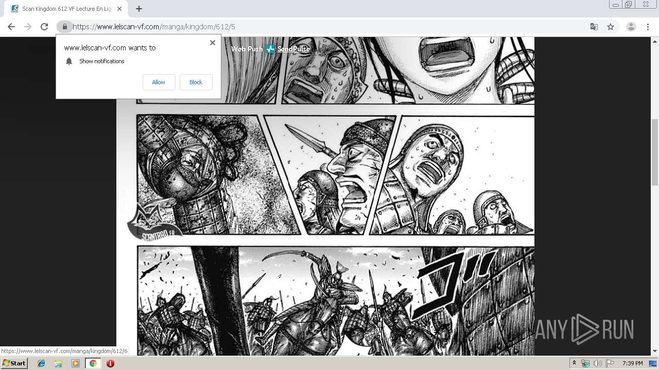
Task: Open the red Opera taskbar icon
Action: (110, 363)
